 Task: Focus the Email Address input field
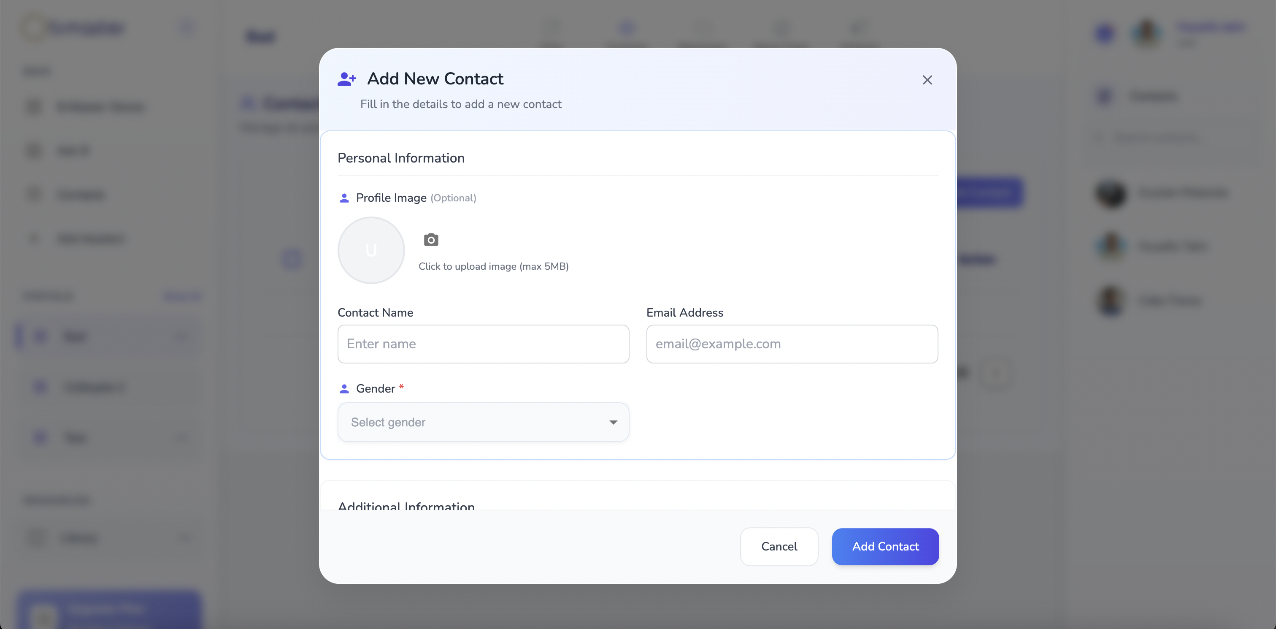point(792,344)
